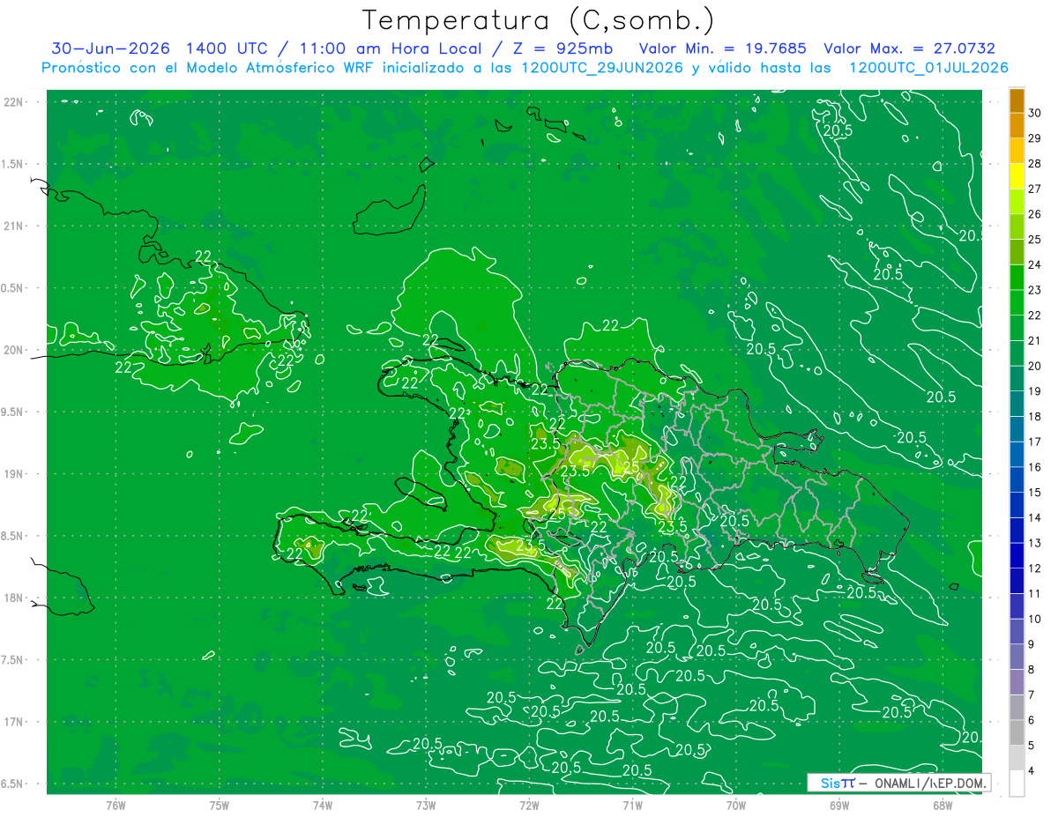This screenshot has height=817, width=1058.
Task: Pick the white colorbar swatch below the 4 label
Action: click(1017, 784)
